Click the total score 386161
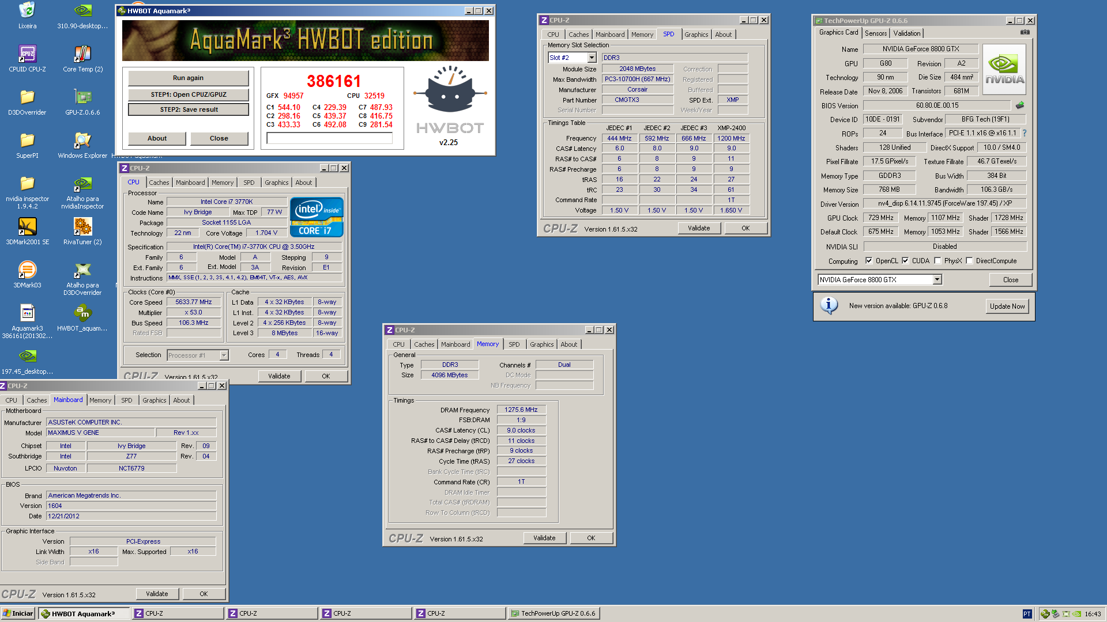The height and width of the screenshot is (622, 1107). [x=334, y=81]
